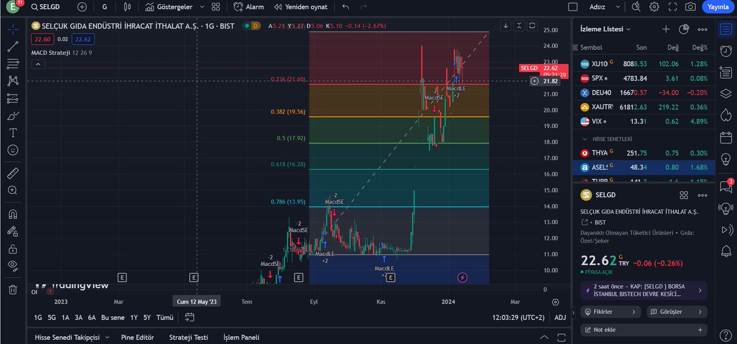
Task: Select the crosshair cursor tool
Action: tap(12, 29)
